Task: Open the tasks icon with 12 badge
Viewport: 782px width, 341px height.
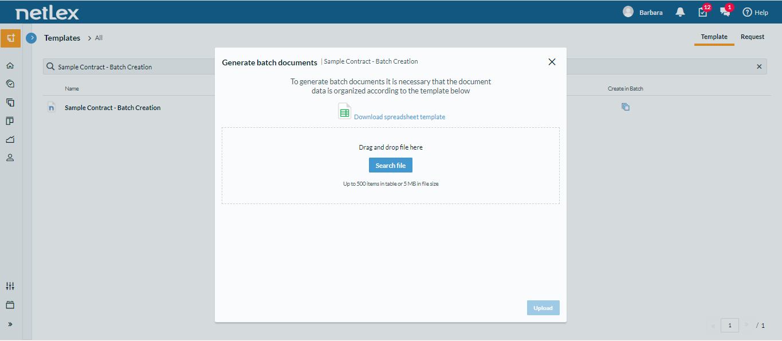Action: point(703,12)
